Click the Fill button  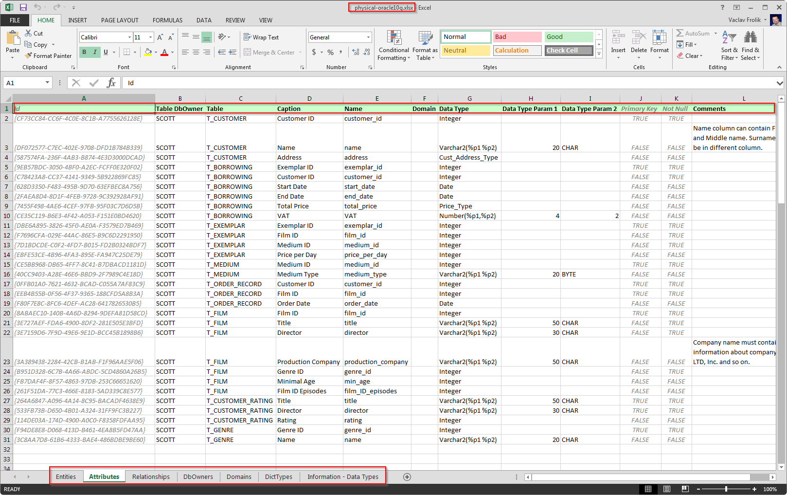pyautogui.click(x=687, y=44)
